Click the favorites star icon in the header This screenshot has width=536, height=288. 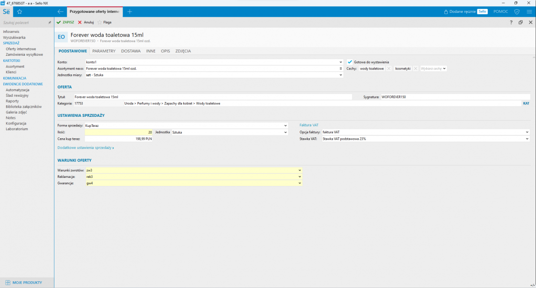tap(20, 11)
